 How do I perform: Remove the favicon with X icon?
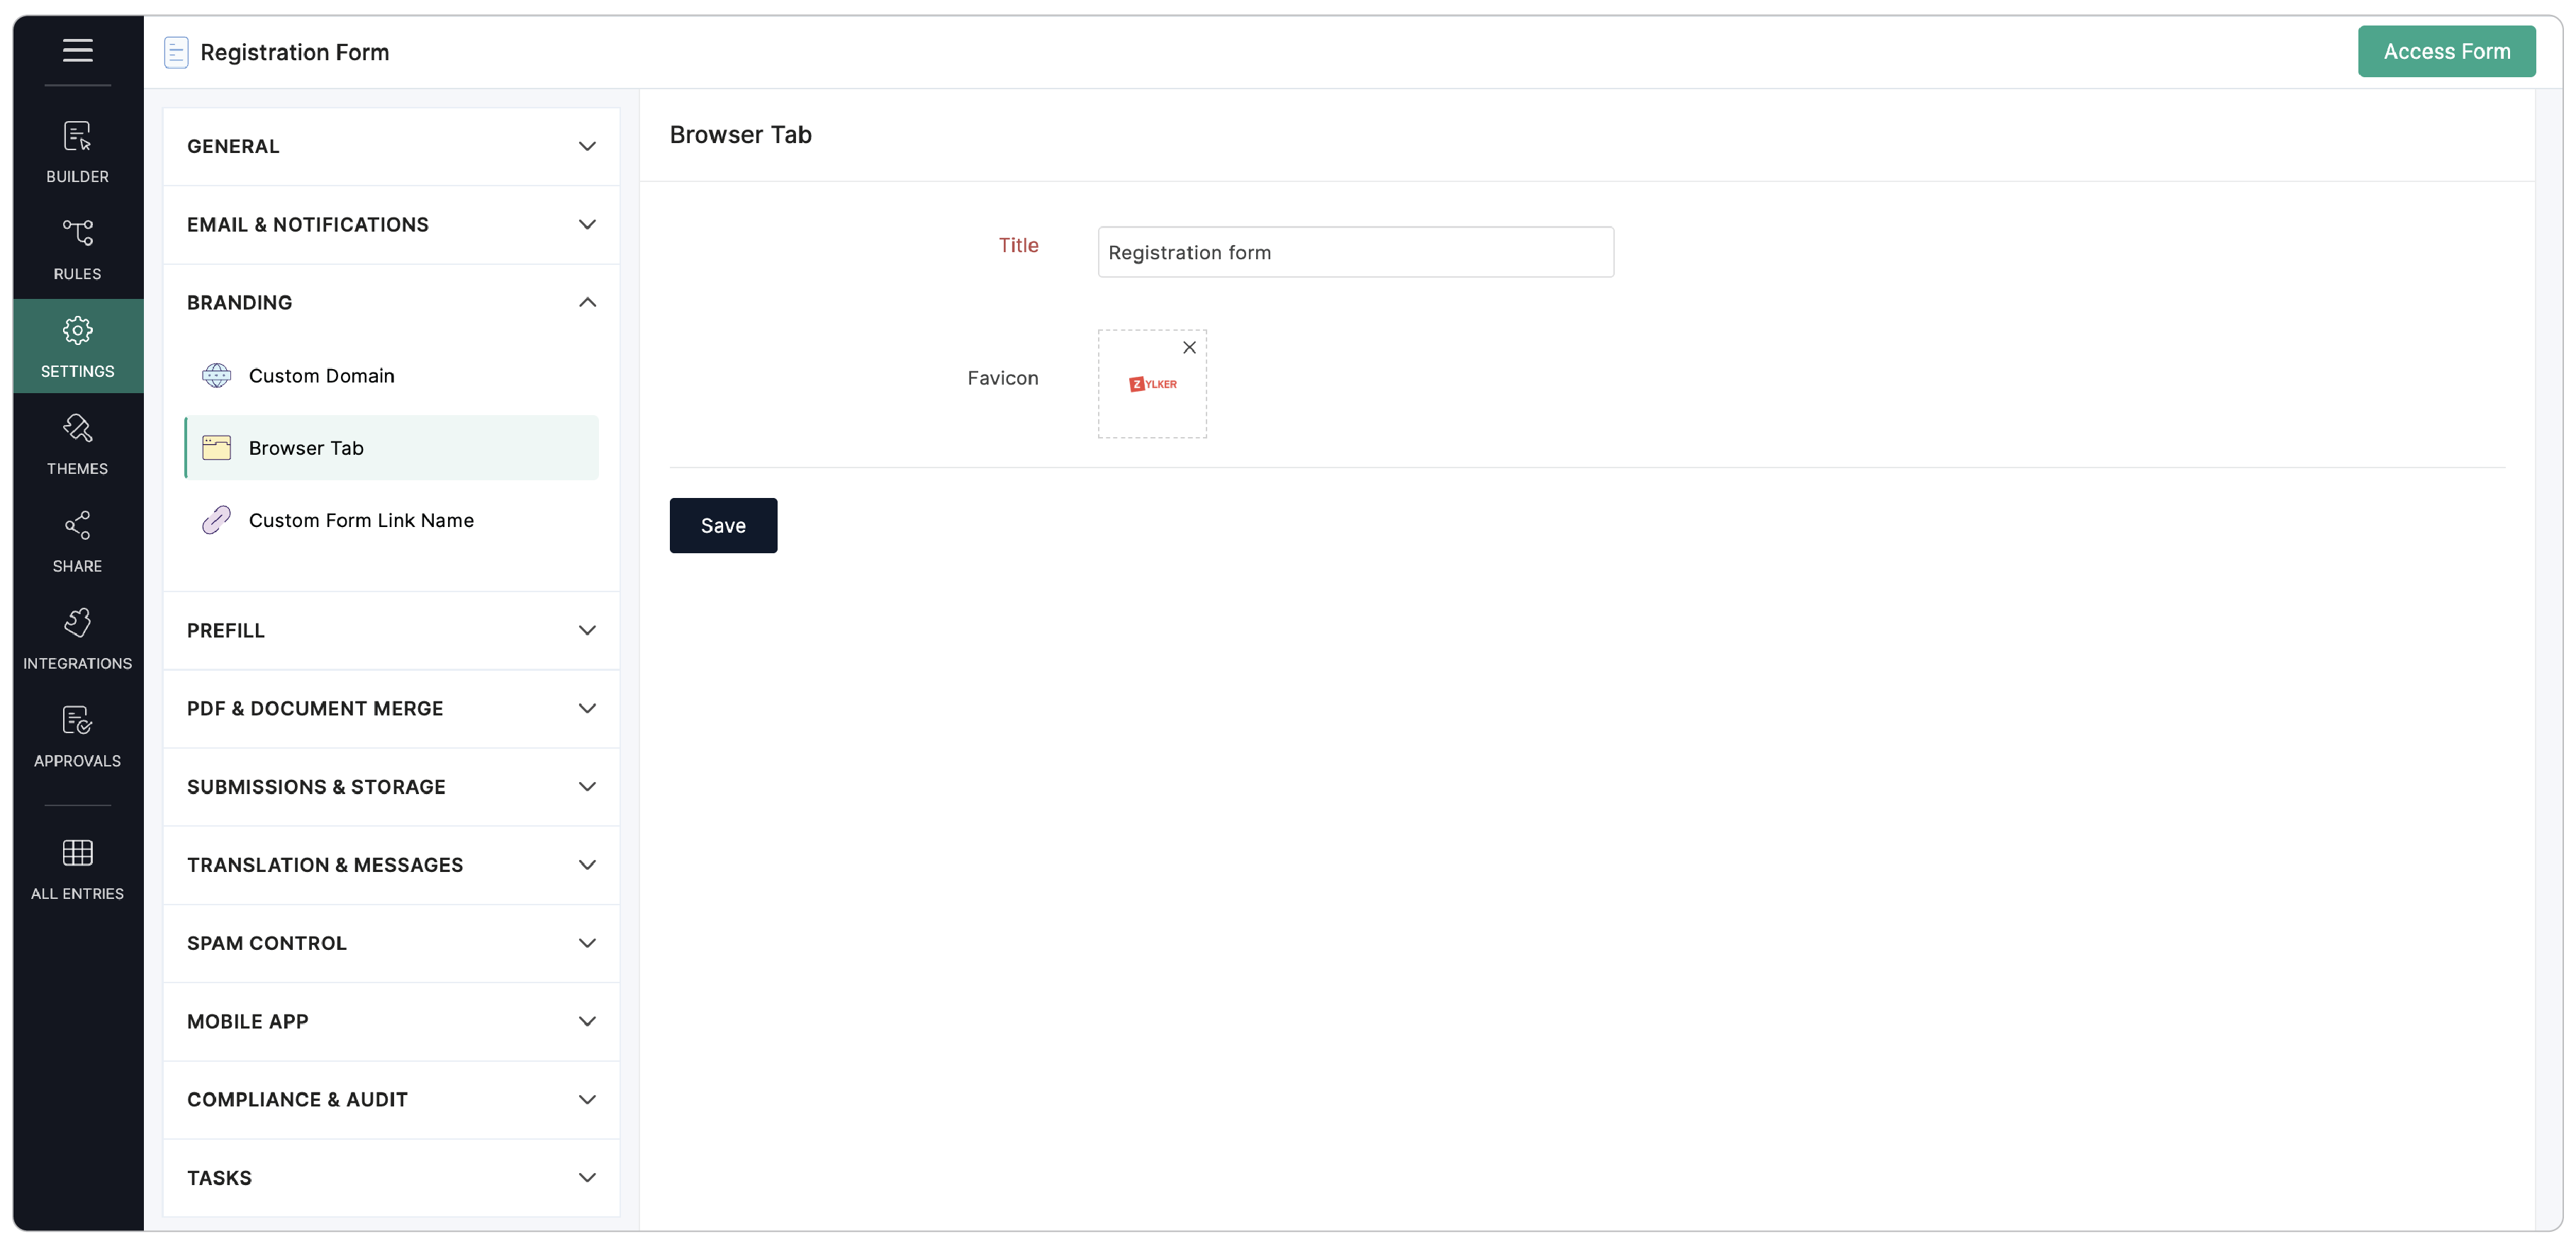(1189, 348)
